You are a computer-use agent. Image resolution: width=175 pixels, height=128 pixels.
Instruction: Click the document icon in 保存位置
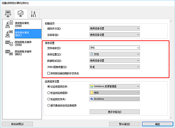pyautogui.click(x=91, y=54)
